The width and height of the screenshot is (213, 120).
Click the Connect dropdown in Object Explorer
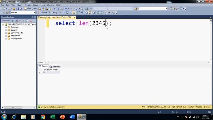click(x=6, y=21)
